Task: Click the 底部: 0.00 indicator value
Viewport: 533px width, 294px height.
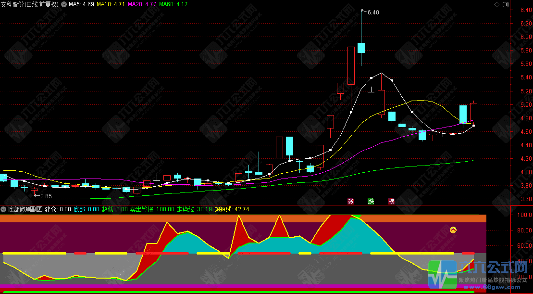Action: coord(87,209)
